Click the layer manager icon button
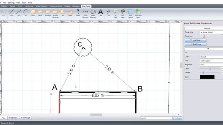223x125 pixels. (x=175, y=118)
